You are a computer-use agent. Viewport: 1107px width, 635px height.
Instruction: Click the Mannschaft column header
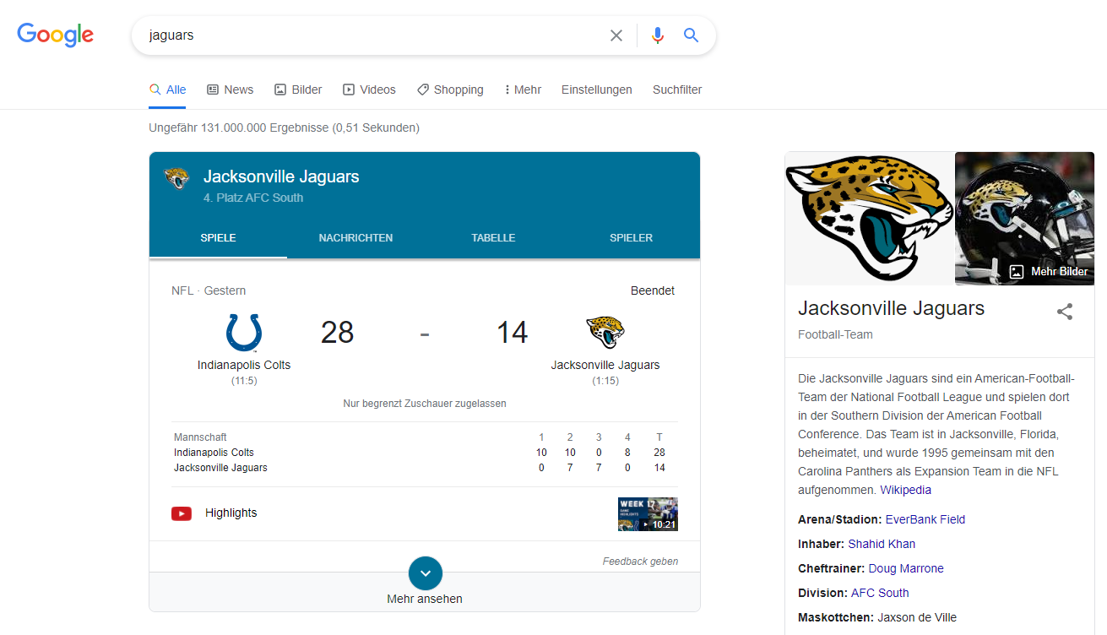coord(200,437)
